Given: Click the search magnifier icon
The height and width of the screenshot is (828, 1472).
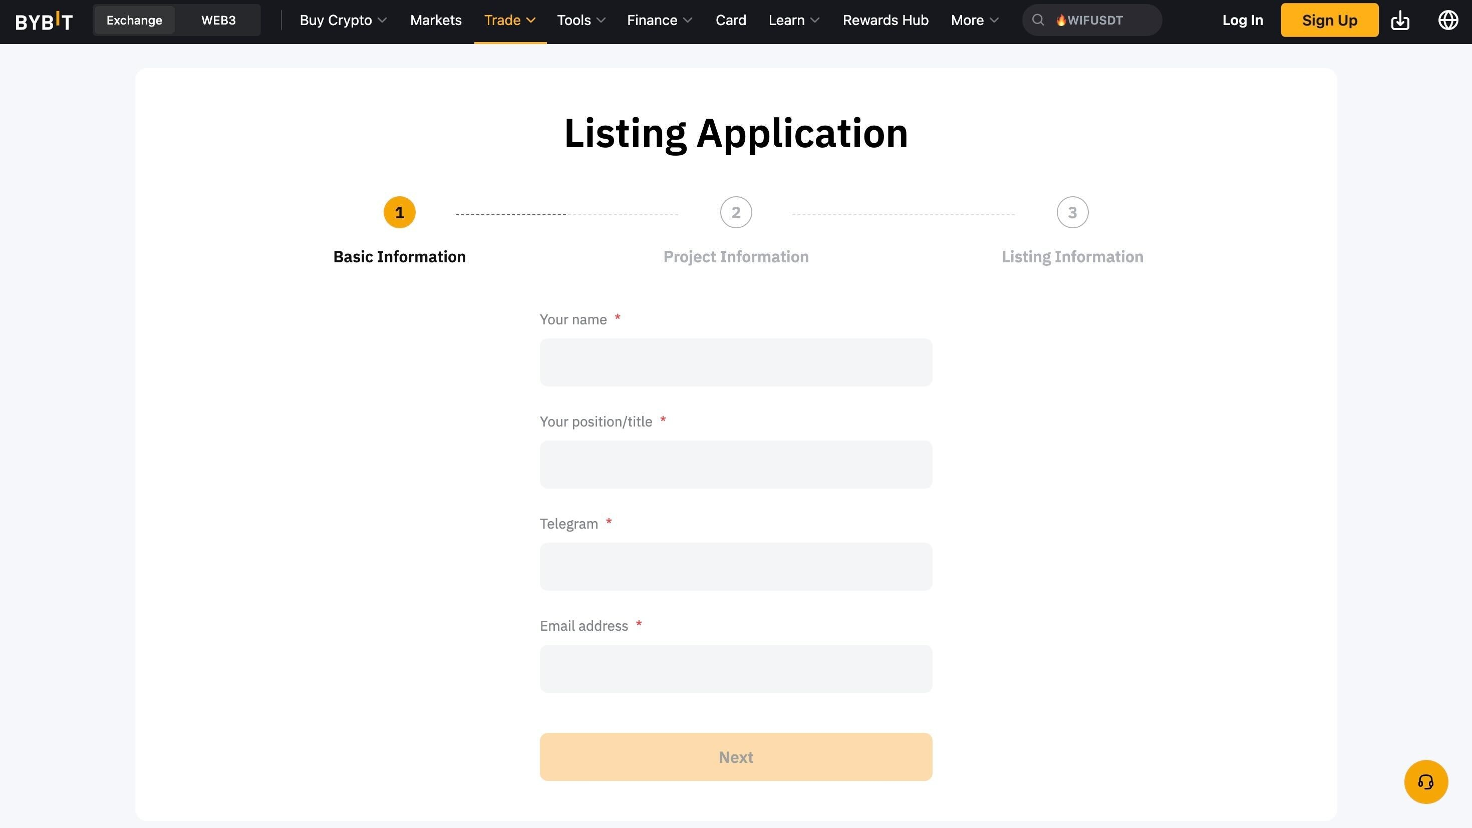Looking at the screenshot, I should 1038,20.
